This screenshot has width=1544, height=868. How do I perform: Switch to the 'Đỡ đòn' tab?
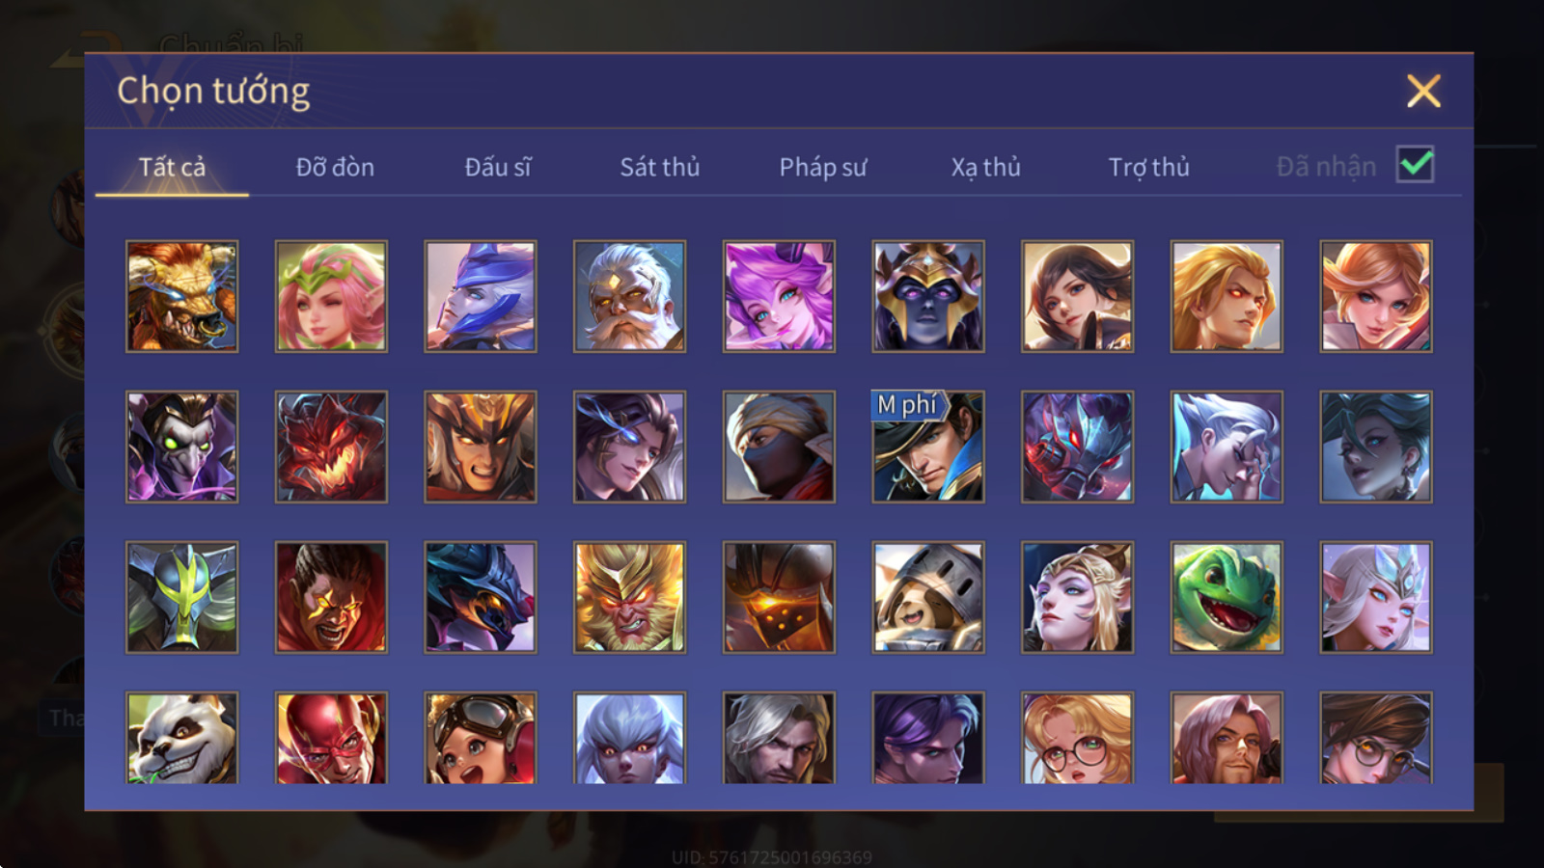click(335, 167)
